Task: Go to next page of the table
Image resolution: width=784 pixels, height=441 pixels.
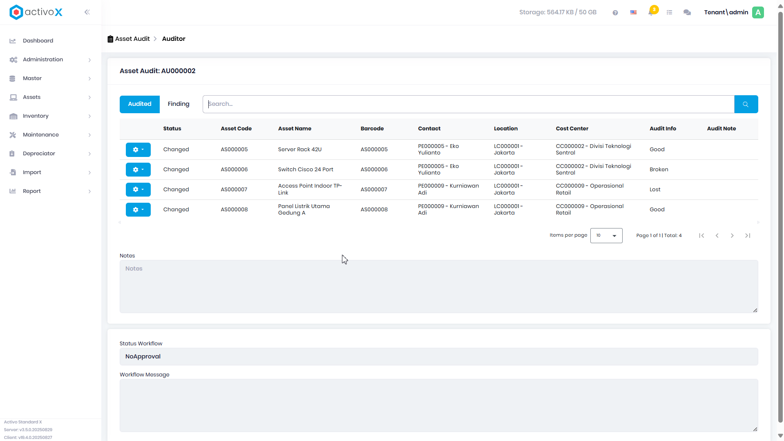Action: (x=732, y=236)
